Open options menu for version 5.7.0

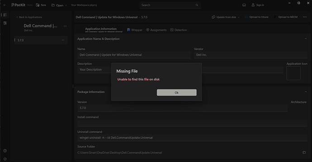tap(63, 40)
